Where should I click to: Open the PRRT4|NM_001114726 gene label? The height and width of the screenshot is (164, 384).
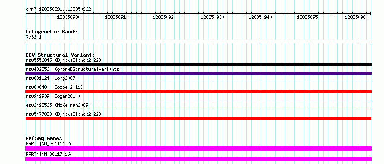(49, 143)
